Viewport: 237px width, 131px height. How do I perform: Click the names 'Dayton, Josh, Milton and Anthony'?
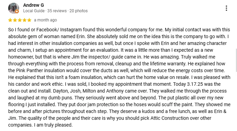[x=88, y=91]
